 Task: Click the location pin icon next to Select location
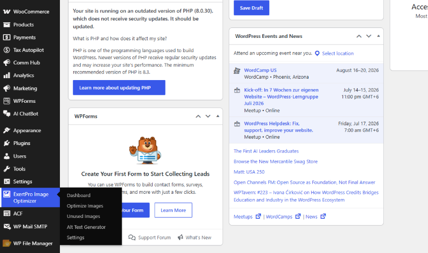click(x=317, y=54)
